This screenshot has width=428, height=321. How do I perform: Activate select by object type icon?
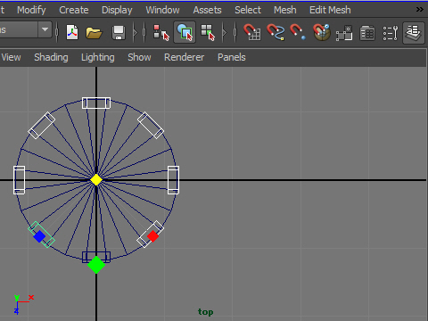point(185,32)
